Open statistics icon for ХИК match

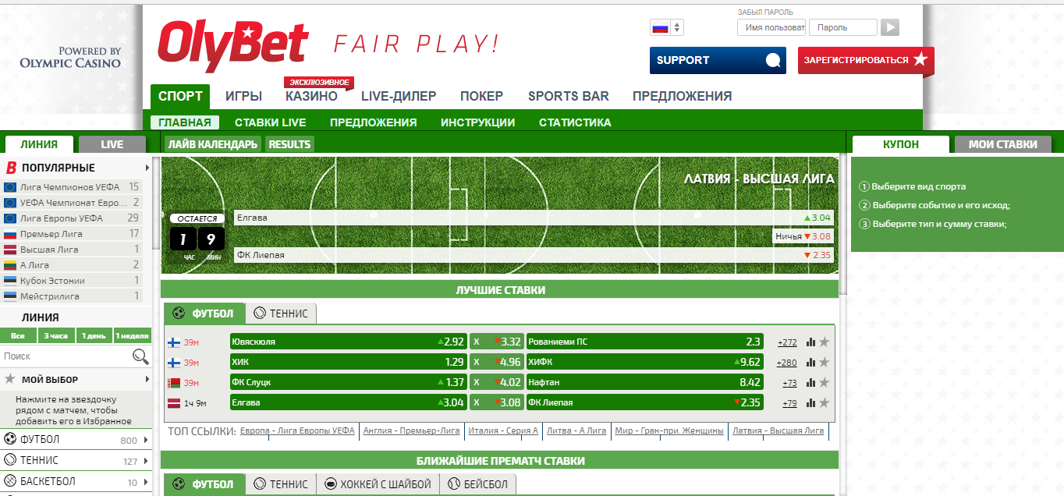(810, 362)
